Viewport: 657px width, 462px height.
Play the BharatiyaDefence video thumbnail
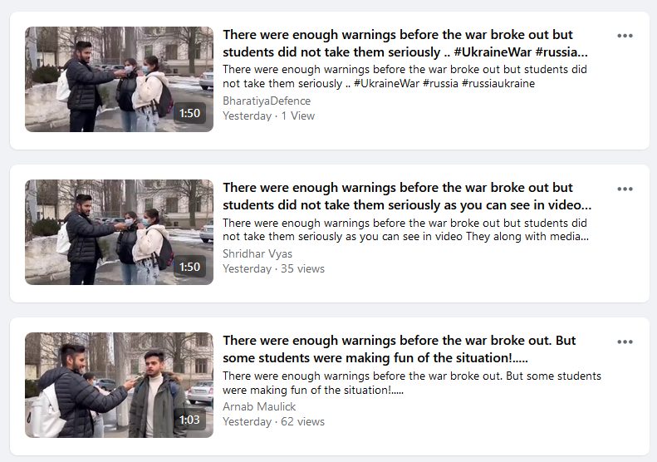coord(119,79)
